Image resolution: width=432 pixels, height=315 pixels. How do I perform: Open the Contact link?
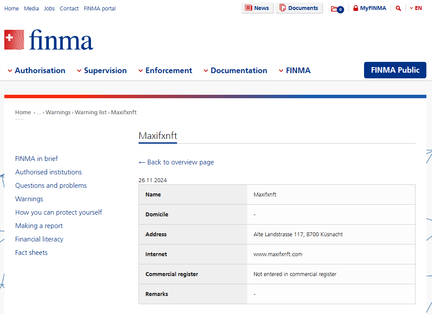click(x=69, y=9)
